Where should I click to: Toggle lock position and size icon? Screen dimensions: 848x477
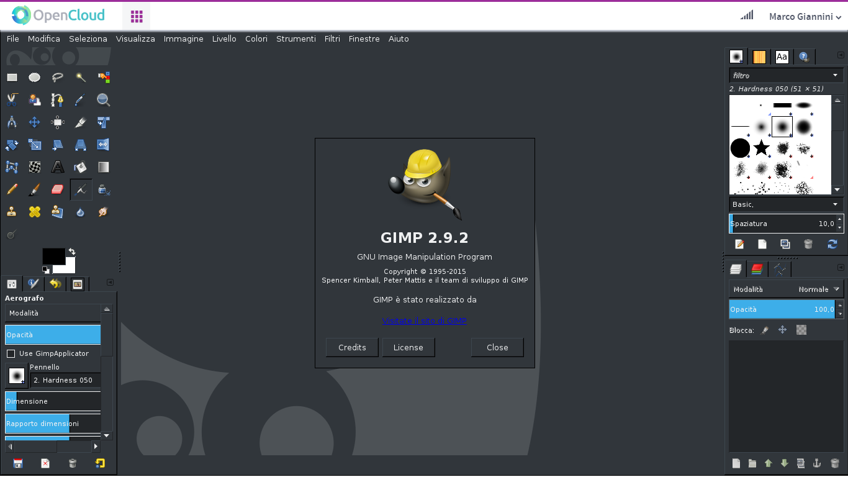click(x=783, y=330)
